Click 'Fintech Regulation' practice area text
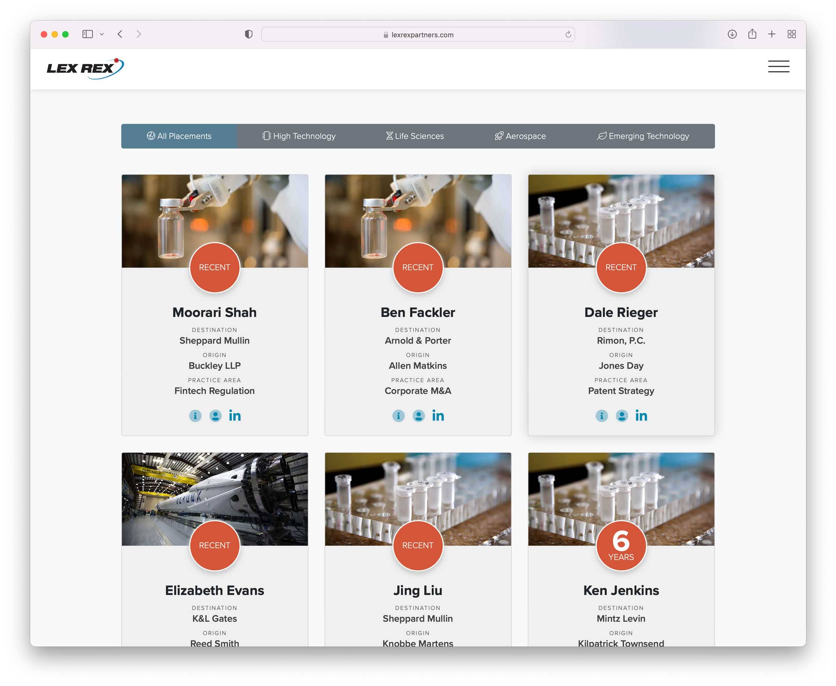This screenshot has height=686, width=836. click(215, 391)
